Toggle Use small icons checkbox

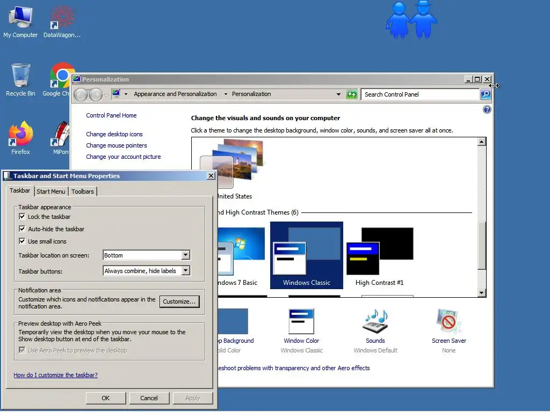coord(22,241)
